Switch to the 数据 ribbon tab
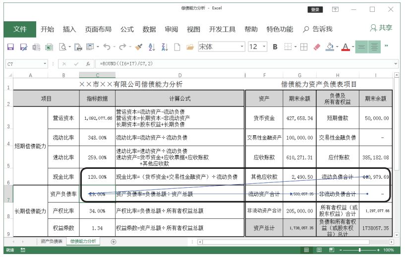The image size is (405, 257). [x=149, y=29]
